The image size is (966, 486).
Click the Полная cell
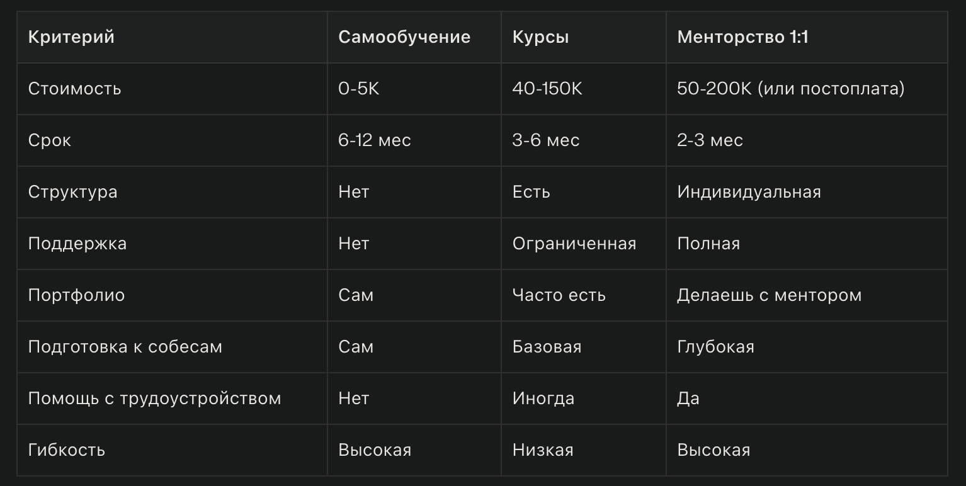708,244
